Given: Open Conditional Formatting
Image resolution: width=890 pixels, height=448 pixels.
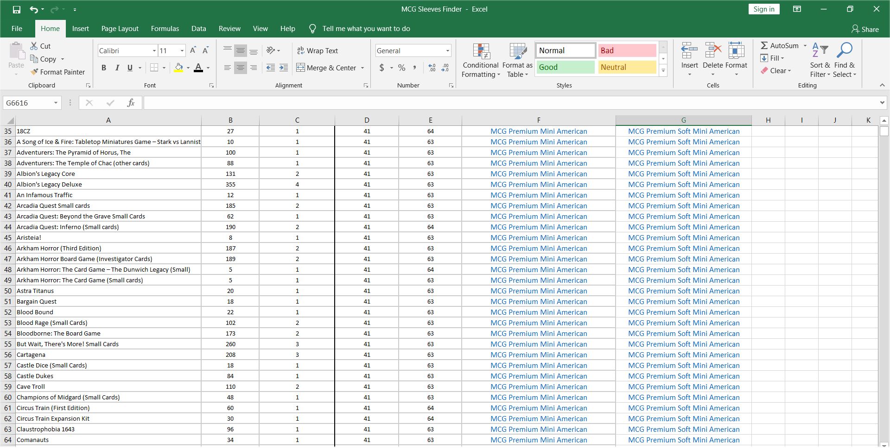Looking at the screenshot, I should coord(481,60).
